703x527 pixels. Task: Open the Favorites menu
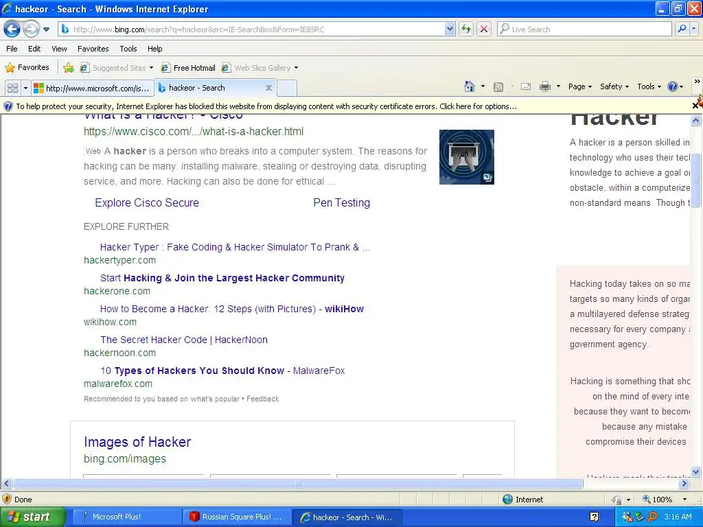click(93, 49)
